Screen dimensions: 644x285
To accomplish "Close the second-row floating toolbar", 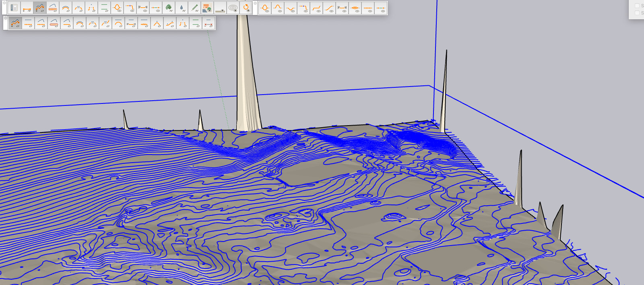I will (5, 18).
